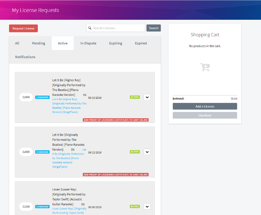Click the magnifier icon in search box

pyautogui.click(x=90, y=28)
